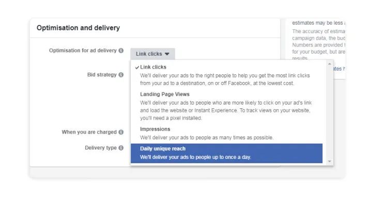Screen dimensions: 372x198
Task: Click info icon beside Optimisation for ad delivery
Action: (x=121, y=51)
